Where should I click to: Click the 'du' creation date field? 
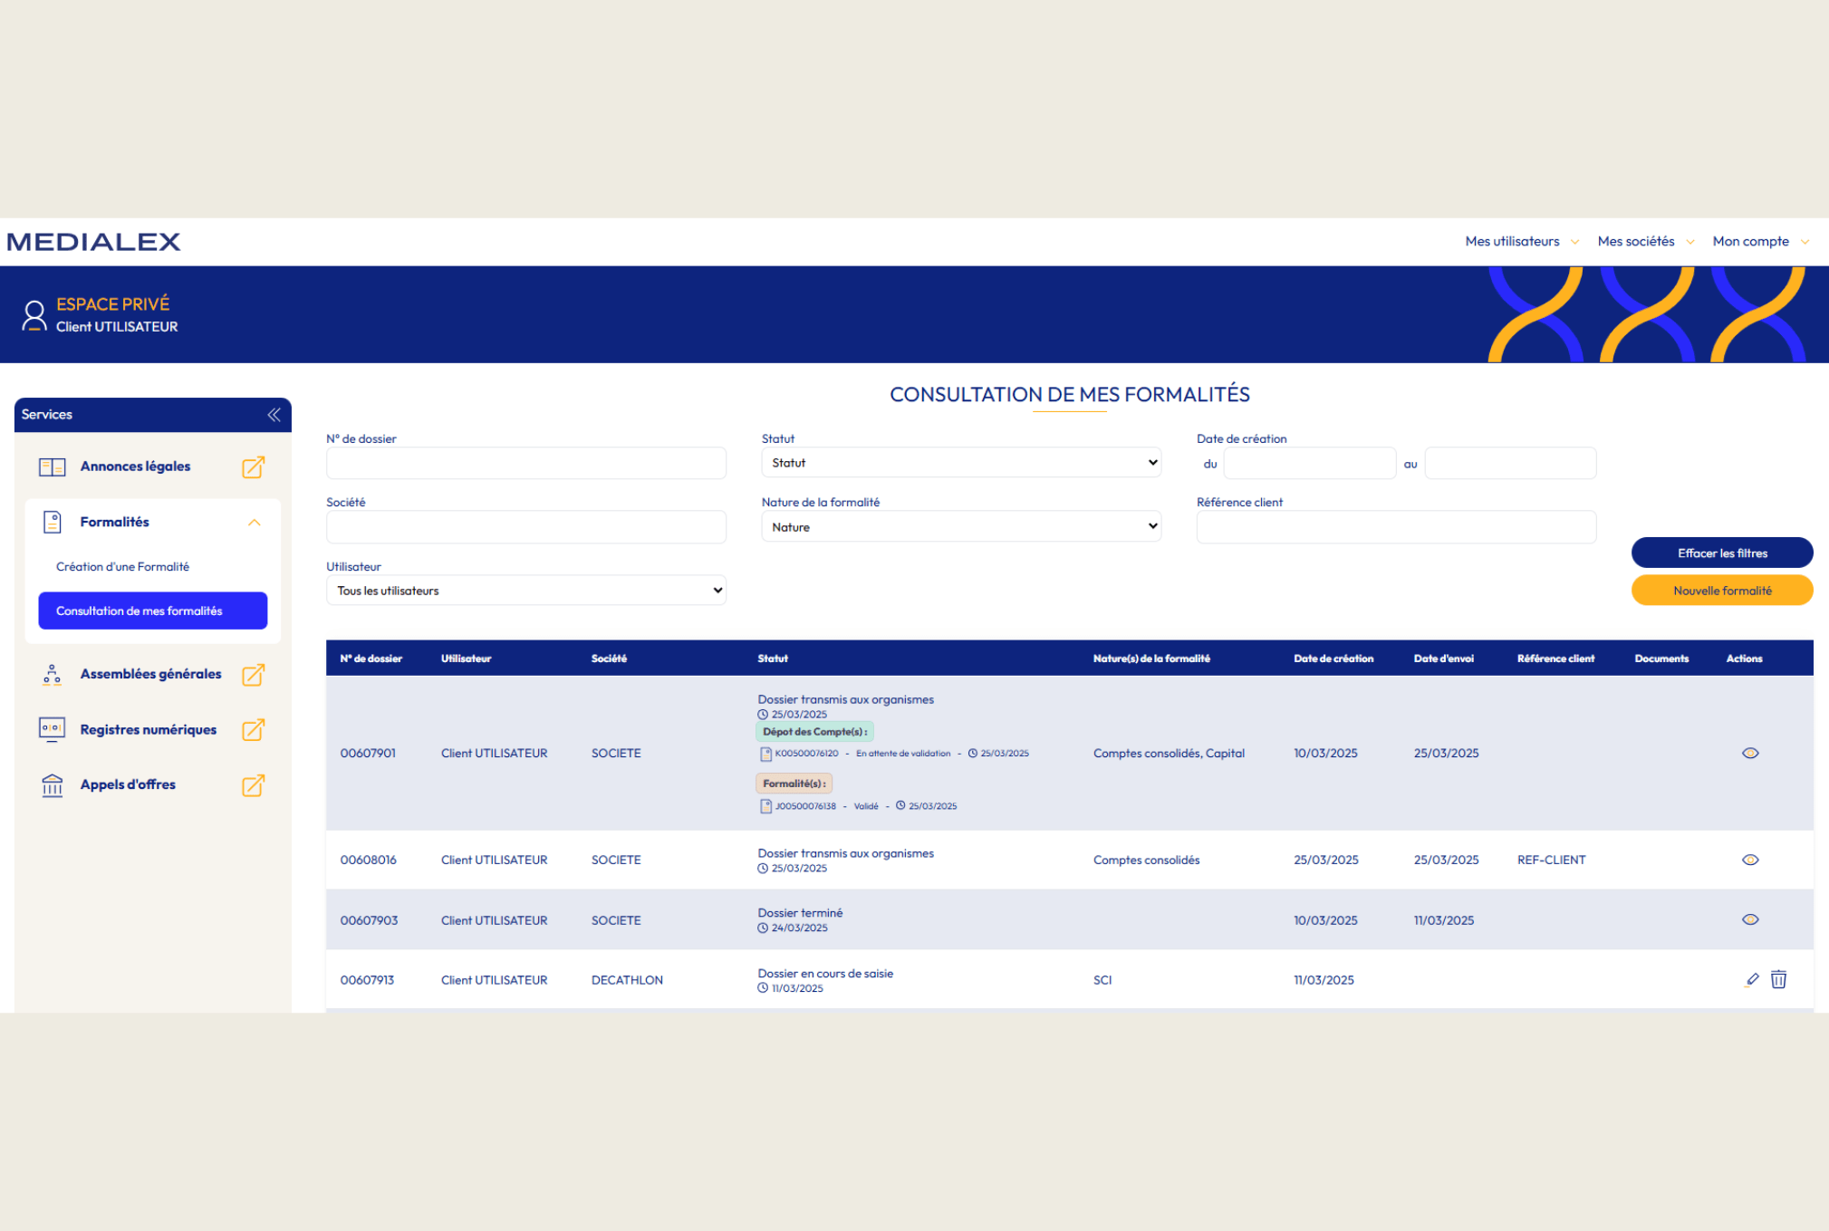[1309, 463]
